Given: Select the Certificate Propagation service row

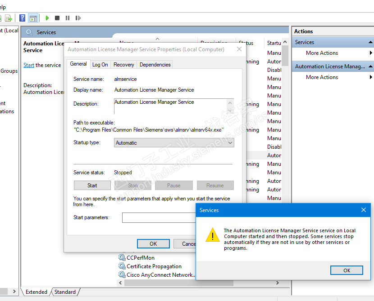Looking at the screenshot, I should pos(157,266).
